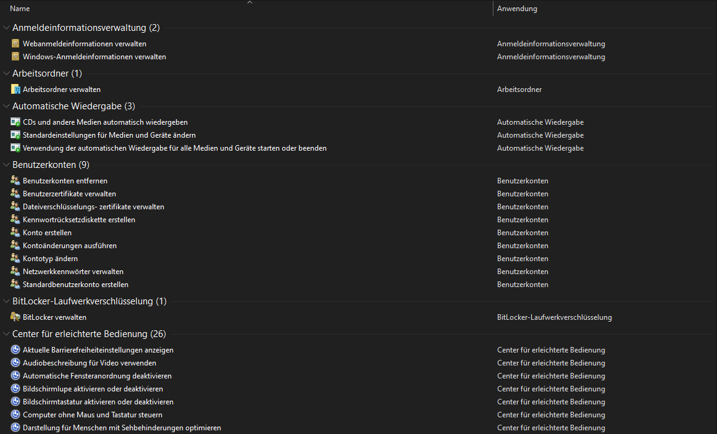Screen dimensions: 717x434
Task: Select the Arbeitsordner group header
Action: (x=47, y=73)
